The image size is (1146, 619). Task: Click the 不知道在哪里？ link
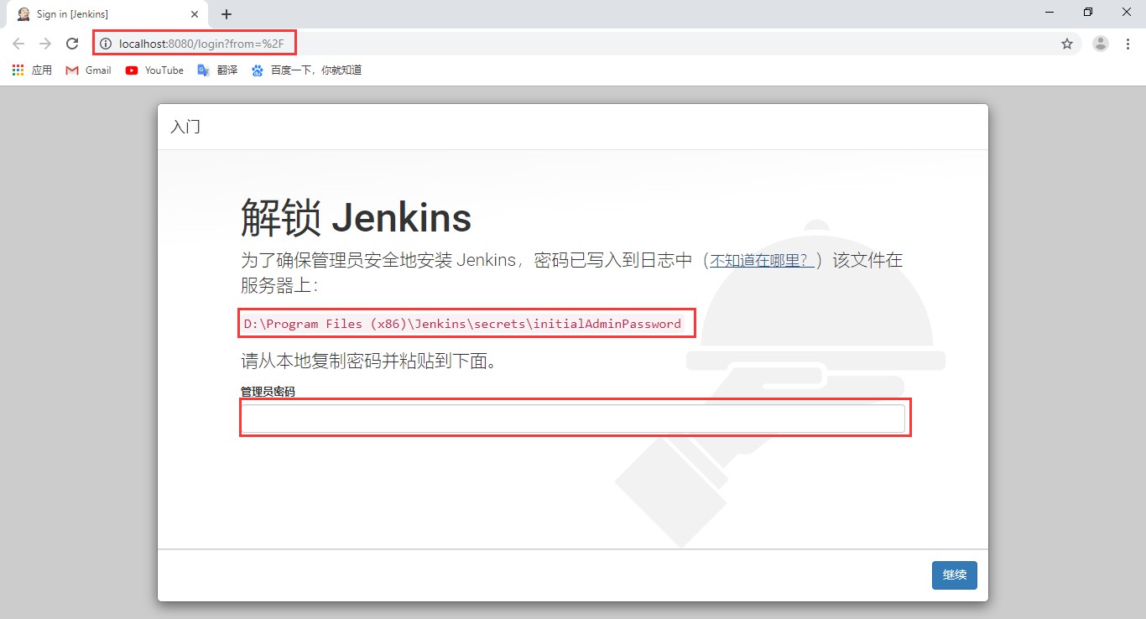click(761, 261)
